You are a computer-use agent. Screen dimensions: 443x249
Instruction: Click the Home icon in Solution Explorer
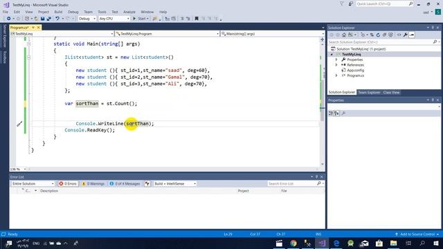344,35
